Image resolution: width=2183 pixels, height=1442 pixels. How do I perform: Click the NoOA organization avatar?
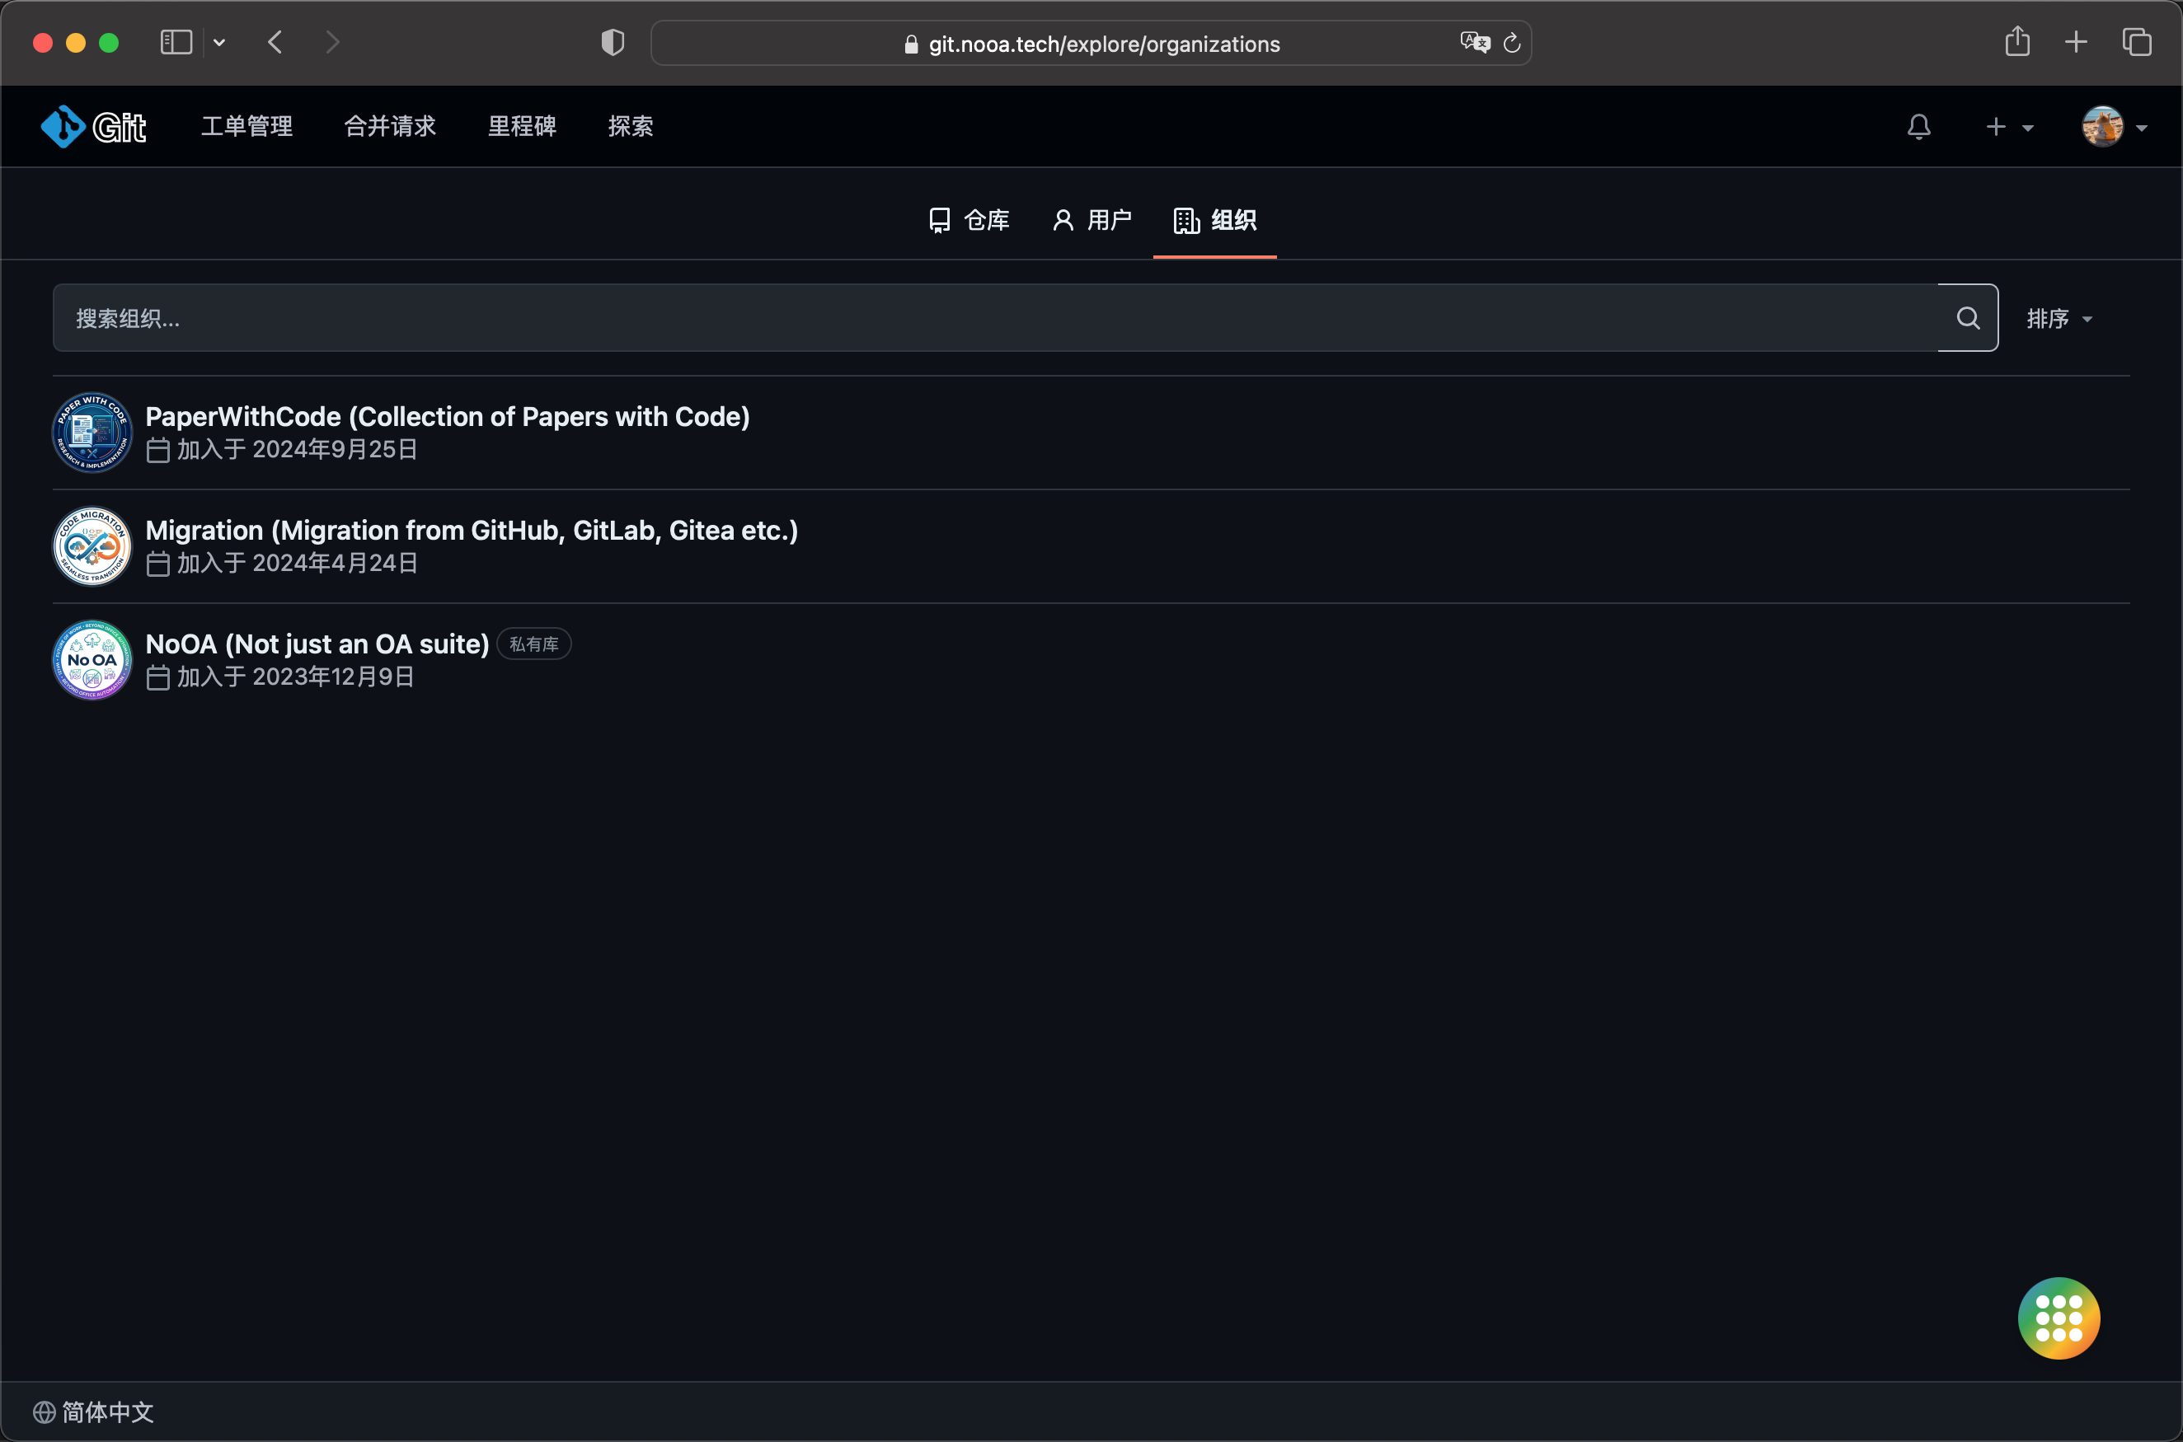[92, 660]
